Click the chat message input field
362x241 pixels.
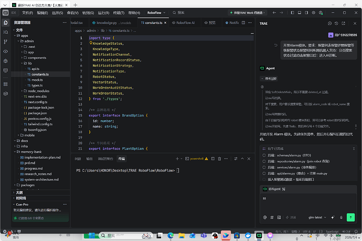point(308,203)
